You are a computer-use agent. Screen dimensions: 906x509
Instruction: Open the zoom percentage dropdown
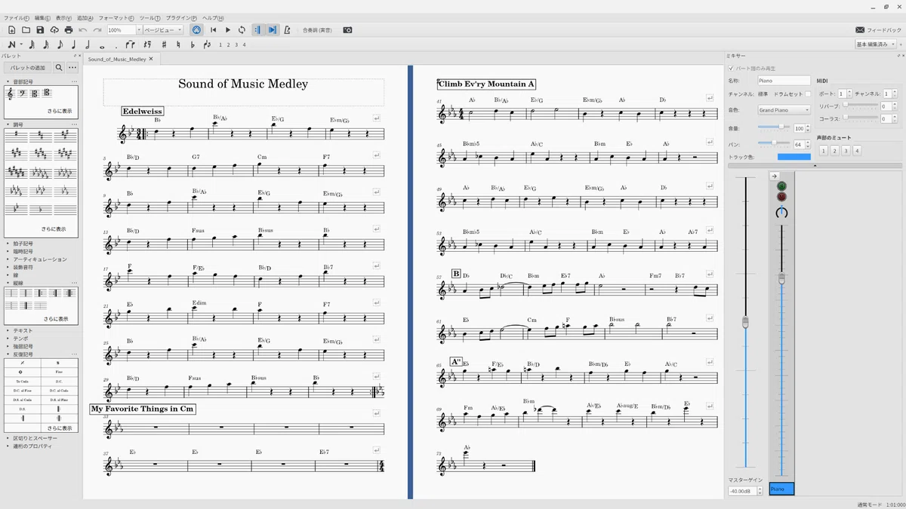[139, 30]
